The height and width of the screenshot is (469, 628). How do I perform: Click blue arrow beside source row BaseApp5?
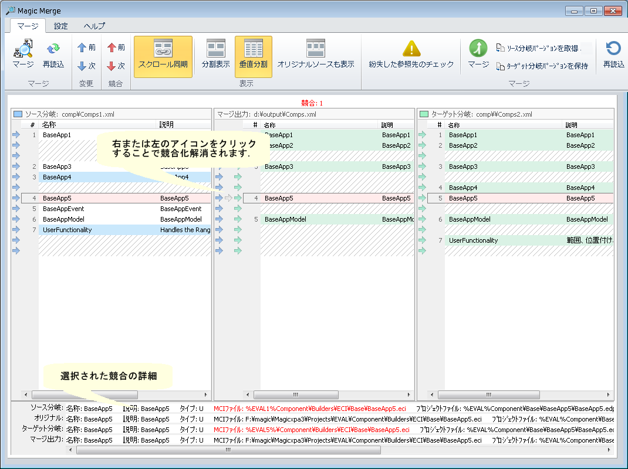point(16,198)
